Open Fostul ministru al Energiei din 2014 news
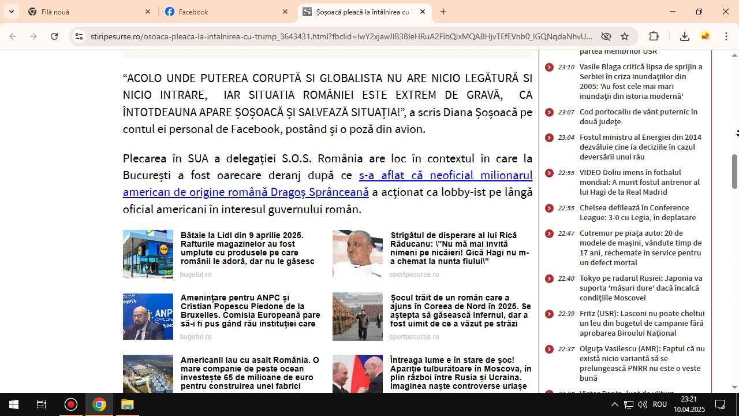 point(640,147)
